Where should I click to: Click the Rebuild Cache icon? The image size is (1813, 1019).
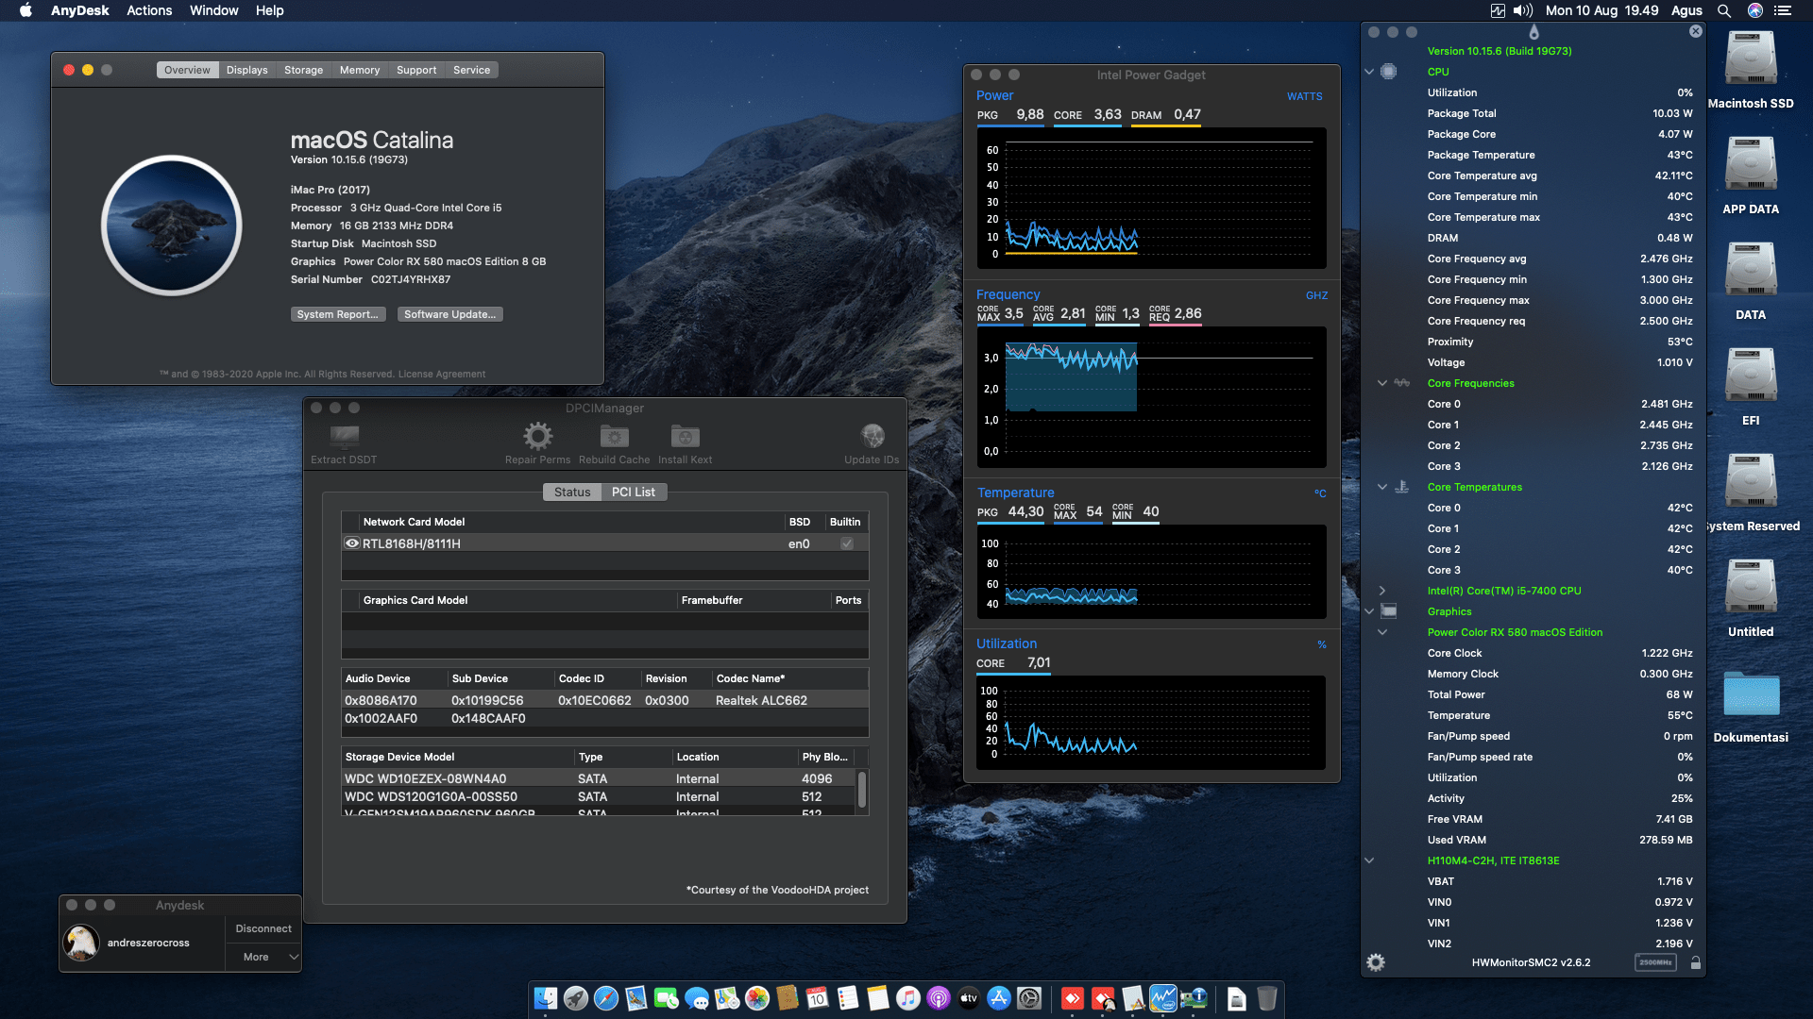(x=613, y=436)
